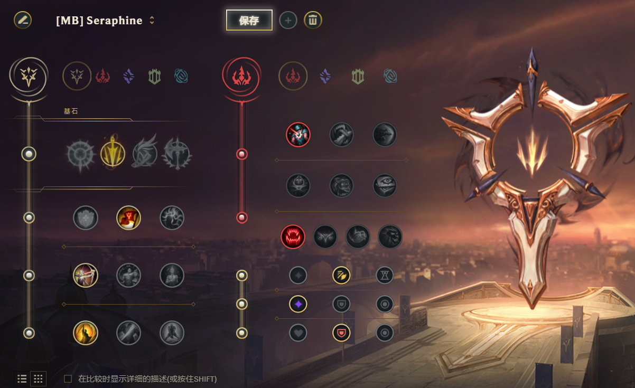Viewport: 635px width, 388px height.
Task: Switch to list view layout toggle
Action: [x=22, y=378]
